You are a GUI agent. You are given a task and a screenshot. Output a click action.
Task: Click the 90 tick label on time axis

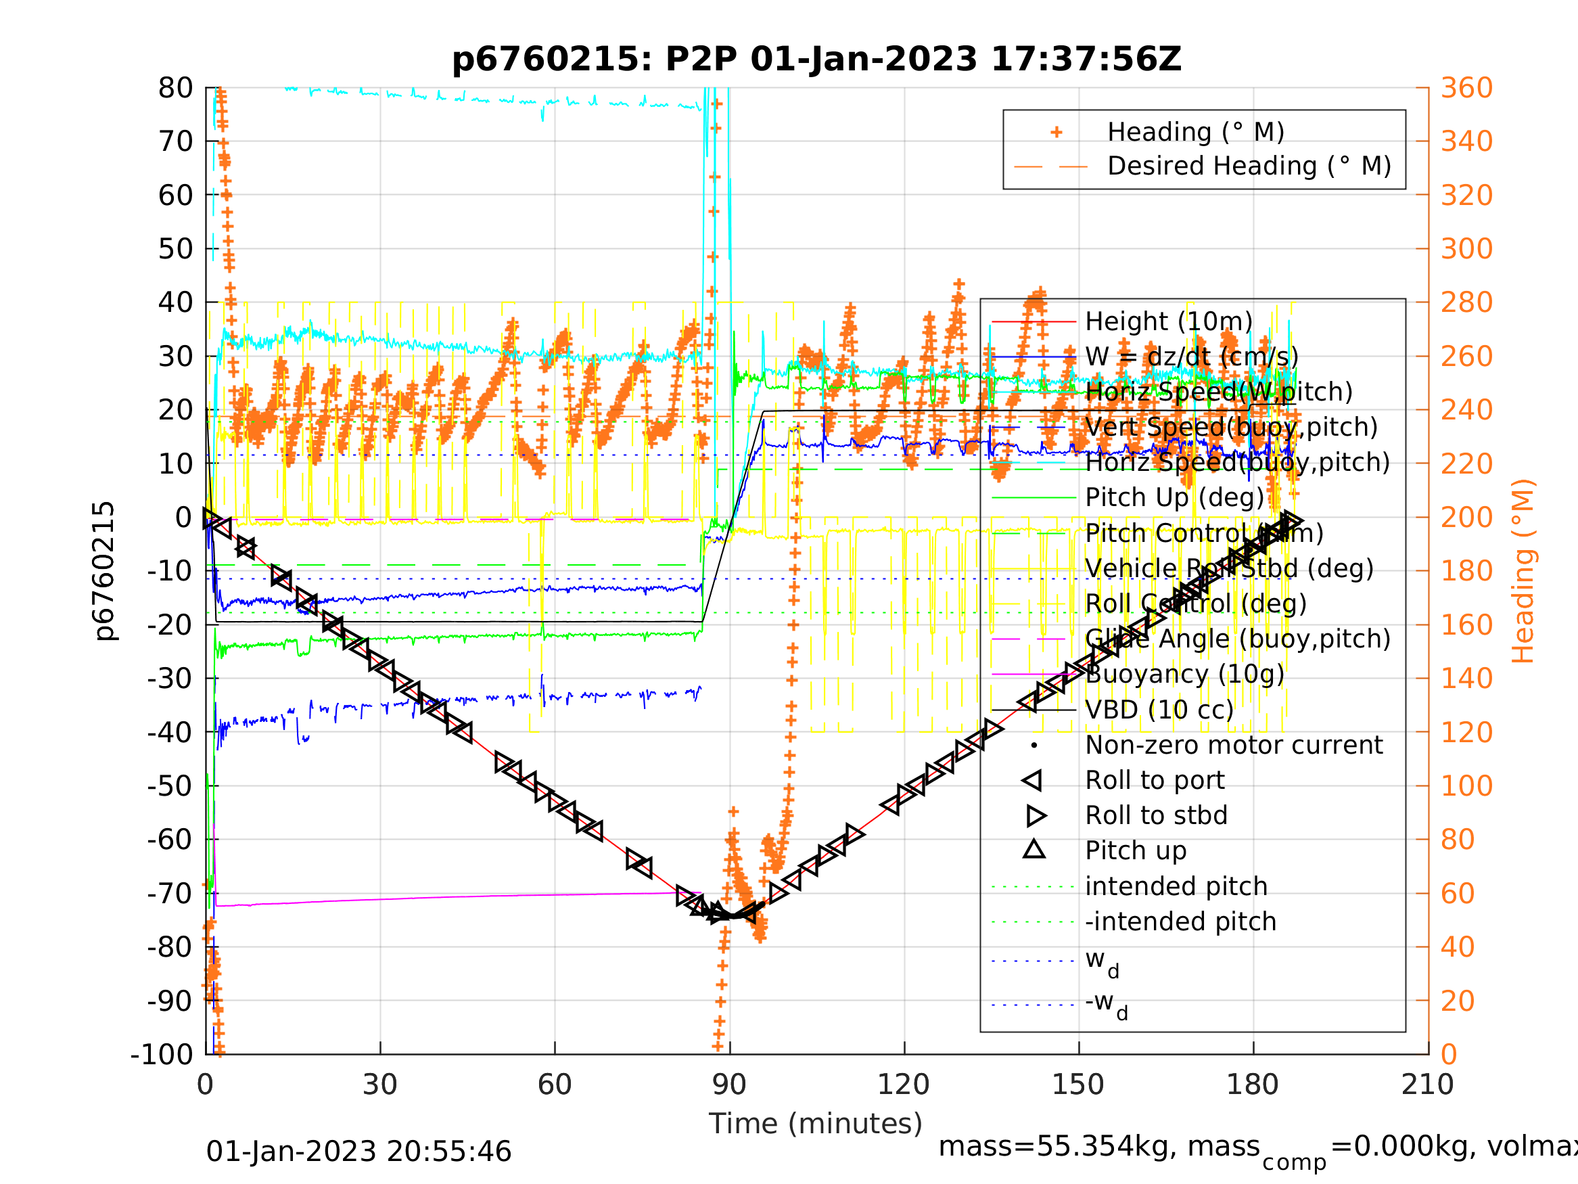tap(729, 1084)
